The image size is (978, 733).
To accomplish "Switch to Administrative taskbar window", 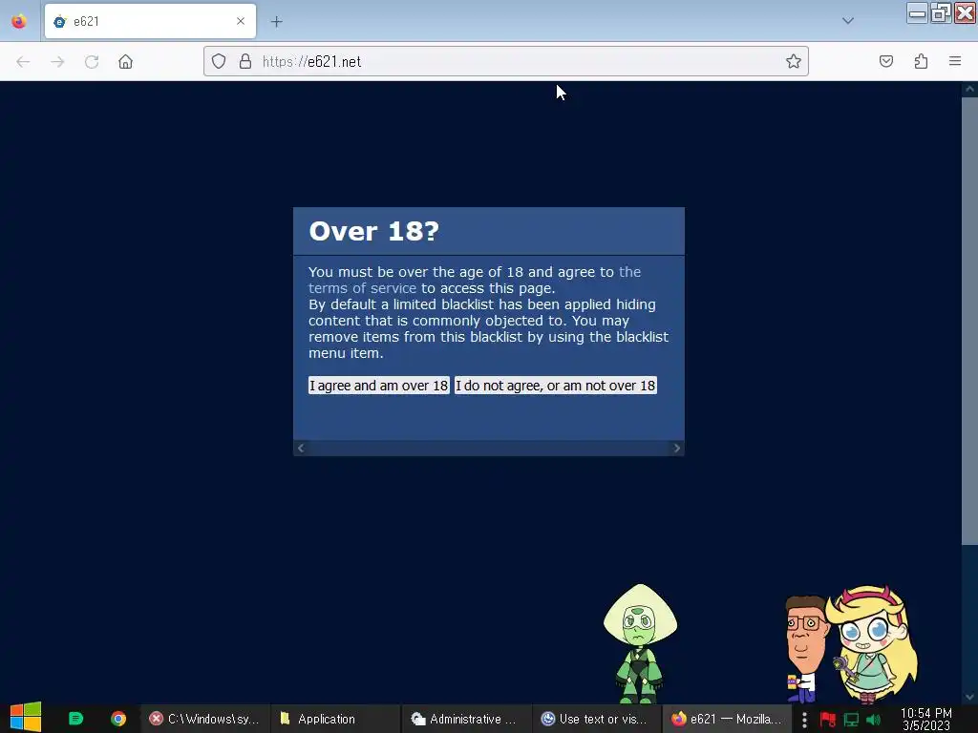I will [x=465, y=719].
